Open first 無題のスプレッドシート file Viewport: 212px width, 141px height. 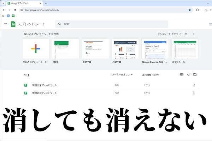pos(110,85)
